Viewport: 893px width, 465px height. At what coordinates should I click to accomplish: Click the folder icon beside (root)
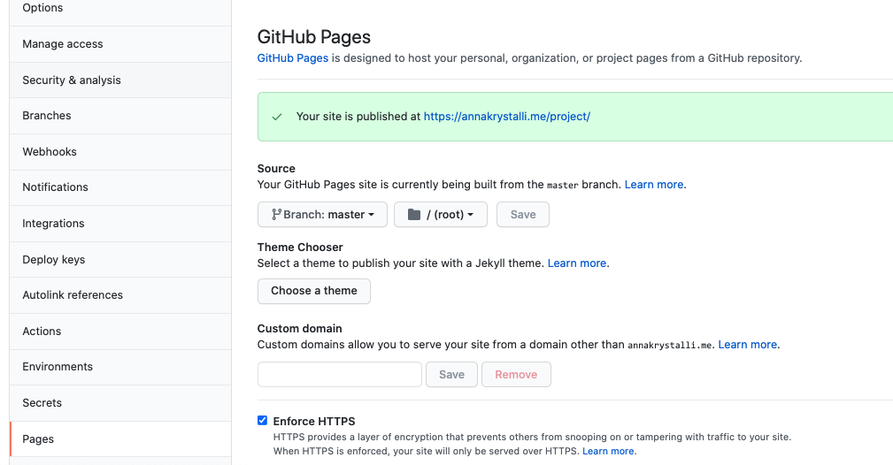[x=414, y=215]
